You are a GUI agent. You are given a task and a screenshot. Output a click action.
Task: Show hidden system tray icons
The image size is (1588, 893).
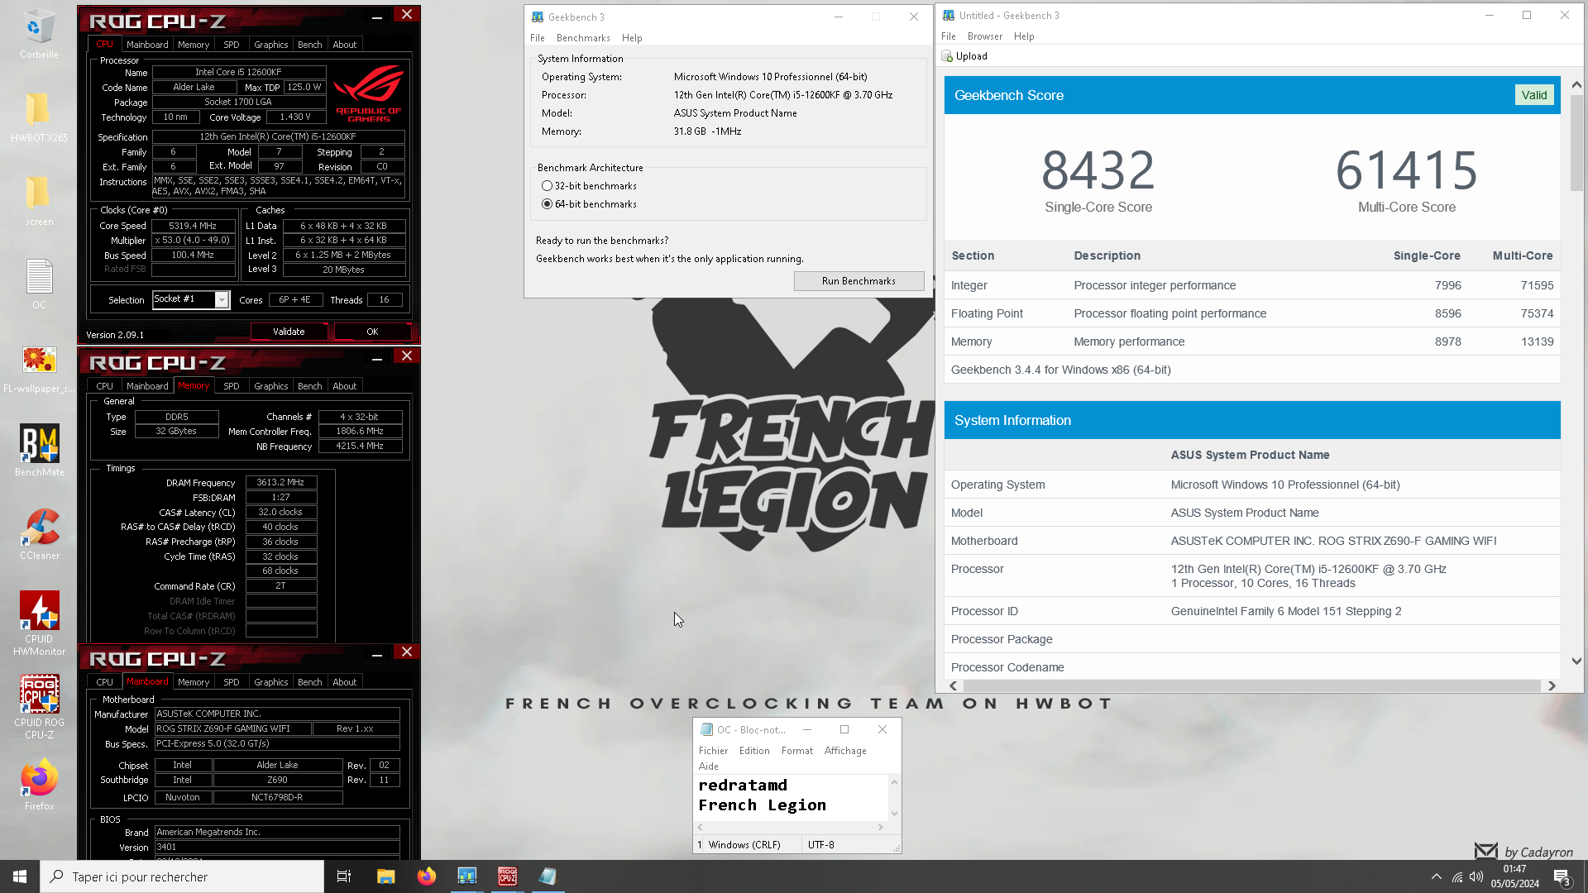pyautogui.click(x=1437, y=876)
